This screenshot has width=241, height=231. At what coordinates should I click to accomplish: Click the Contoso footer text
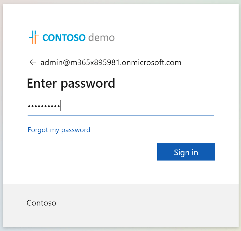point(41,203)
